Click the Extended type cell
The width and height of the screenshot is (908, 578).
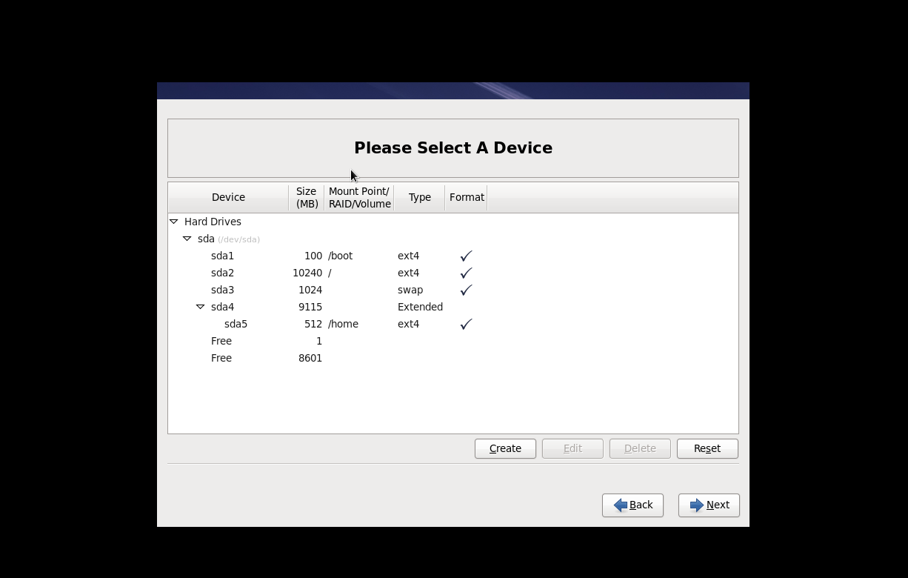(x=420, y=307)
